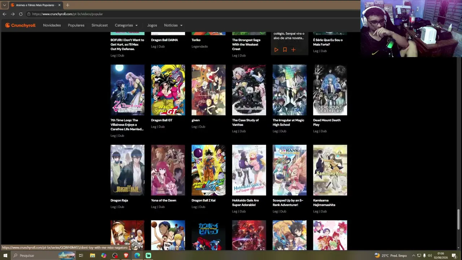Click The Case Study of Vanitas title text
Image resolution: width=462 pixels, height=260 pixels.
pos(245,122)
